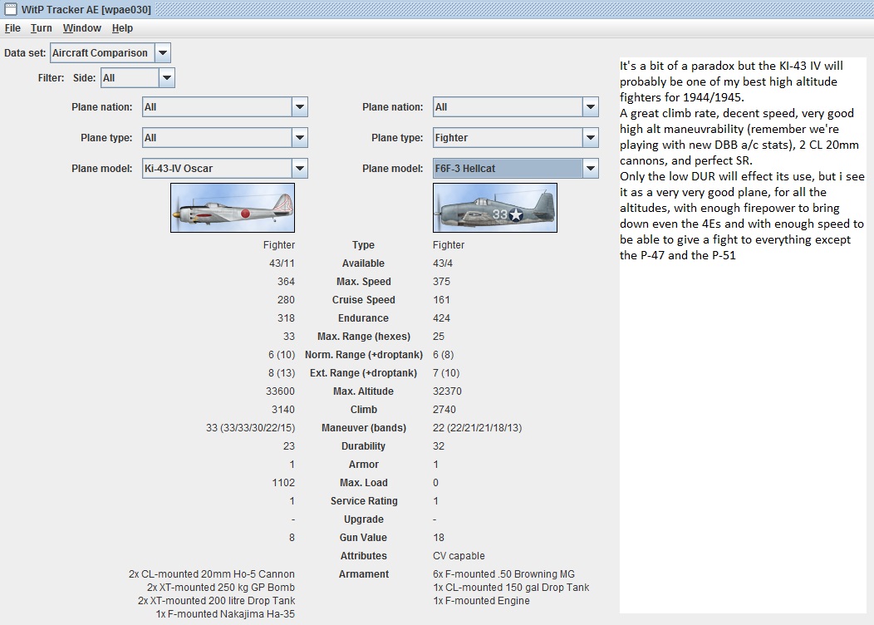Select the Aircraft Comparison data set field
Screen dimensions: 874x625
click(102, 53)
